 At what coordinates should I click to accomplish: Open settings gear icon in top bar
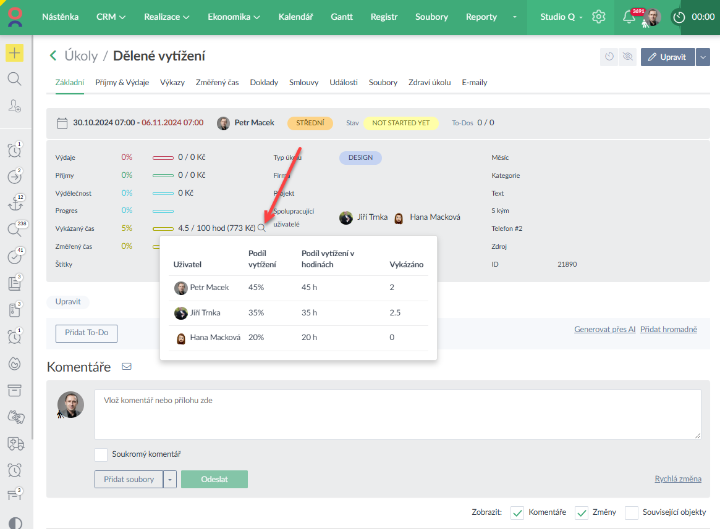click(x=598, y=17)
